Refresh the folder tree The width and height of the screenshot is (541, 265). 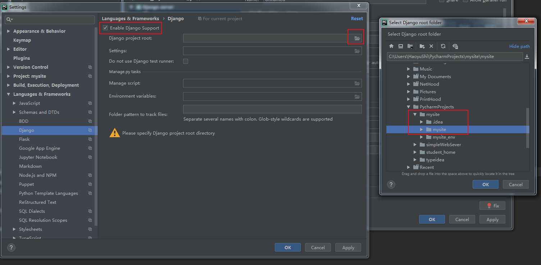click(x=443, y=46)
